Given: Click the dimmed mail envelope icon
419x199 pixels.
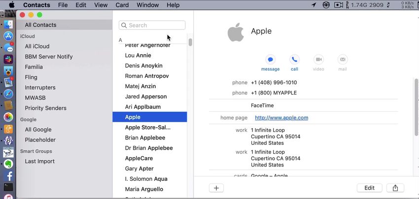Looking at the screenshot, I should pyautogui.click(x=343, y=59).
